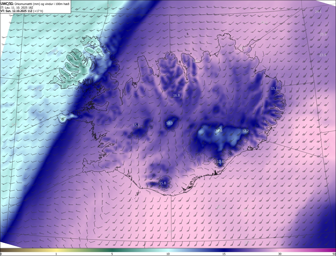The height and width of the screenshot is (256, 336).
Task: Click the 6.0 value in the Westfjords
Action: coord(81,64)
